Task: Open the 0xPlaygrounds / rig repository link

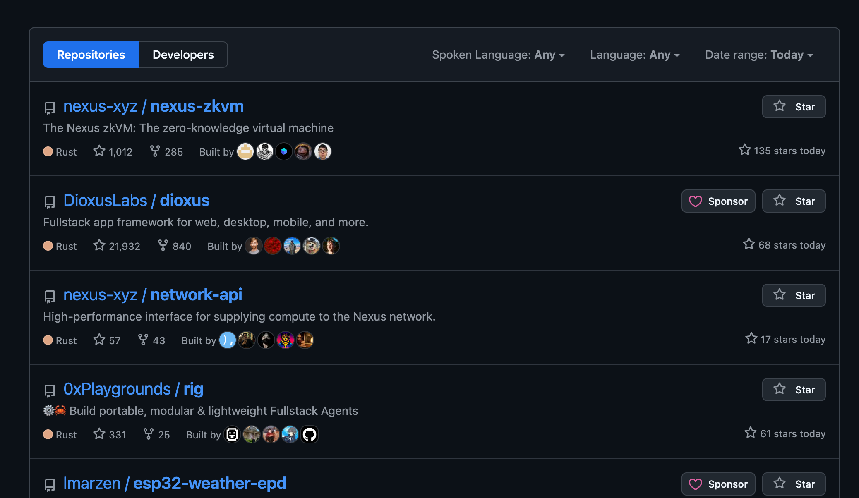Action: [x=133, y=389]
